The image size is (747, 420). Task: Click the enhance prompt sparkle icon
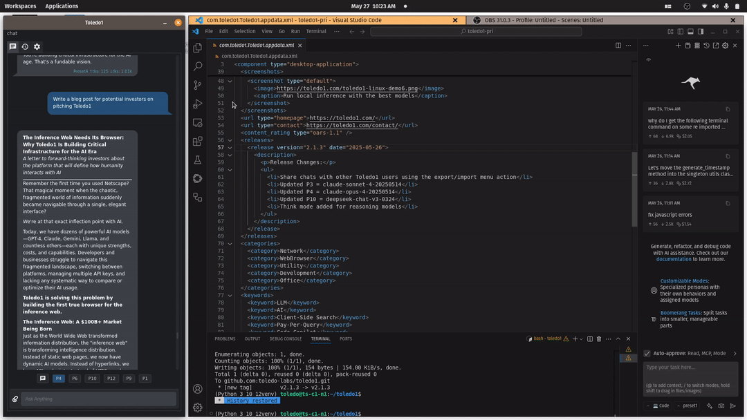(710, 405)
